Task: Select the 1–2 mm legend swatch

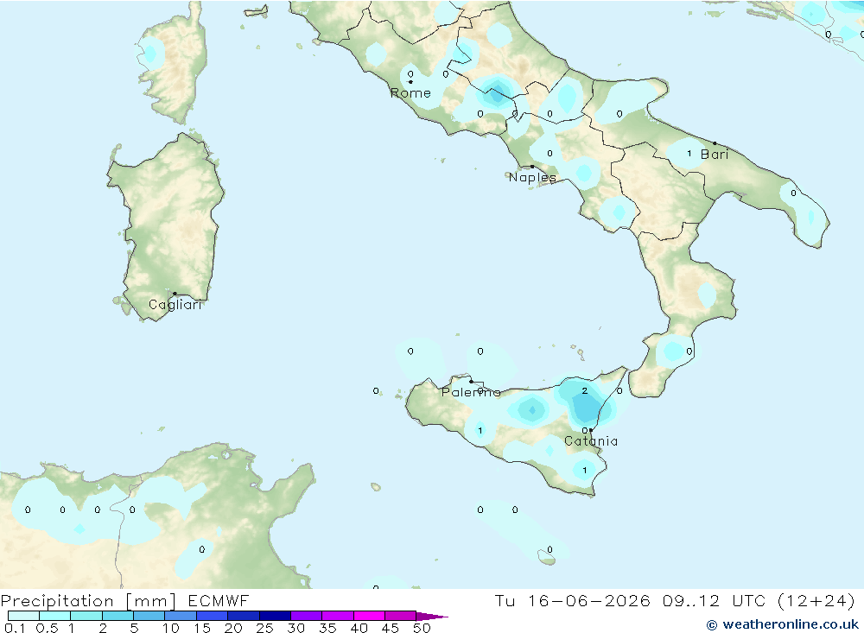Action: pos(86,616)
